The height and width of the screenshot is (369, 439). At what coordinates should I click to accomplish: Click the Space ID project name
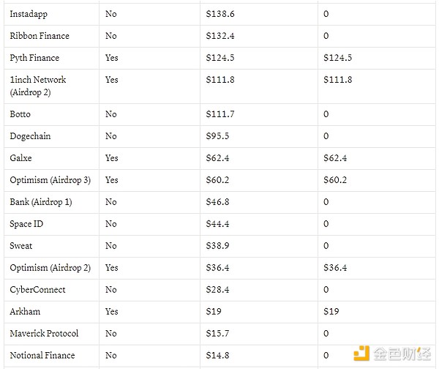coord(27,224)
